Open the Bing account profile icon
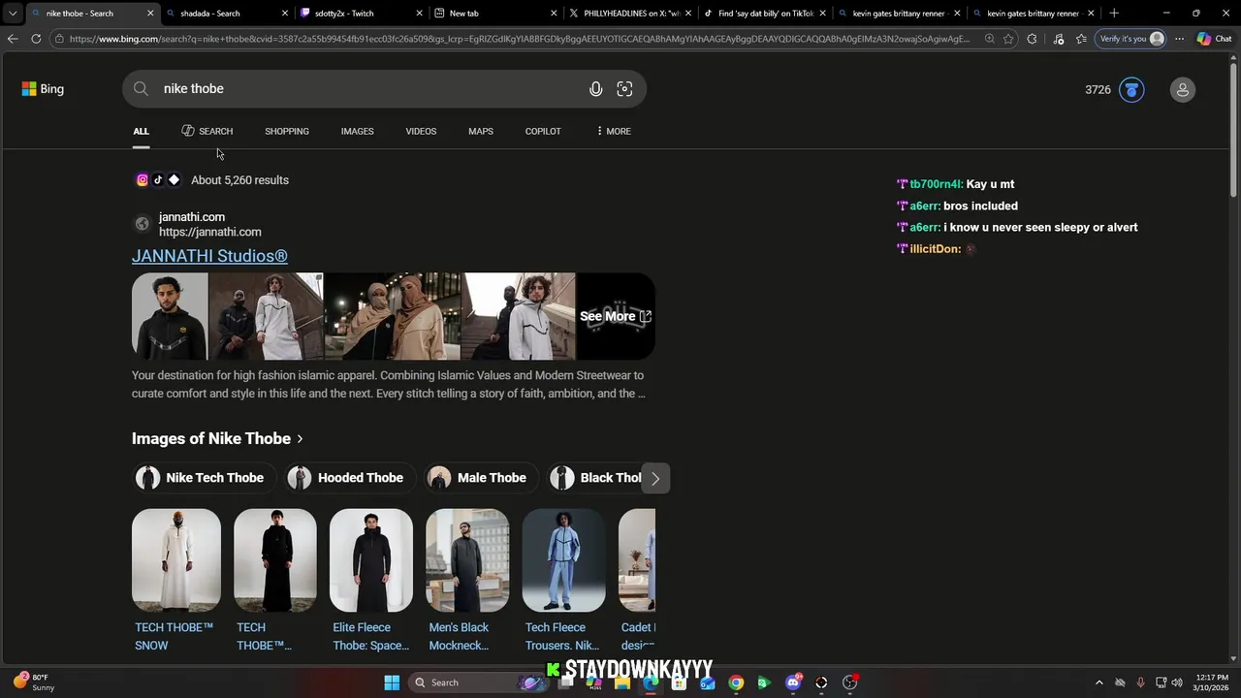The height and width of the screenshot is (698, 1241). (x=1182, y=89)
